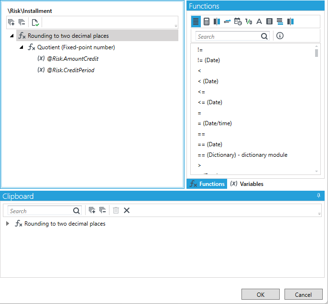Click (x) icon beside @Risk.CreditPeriod
Viewport: 328px width, 304px height.
(41, 70)
